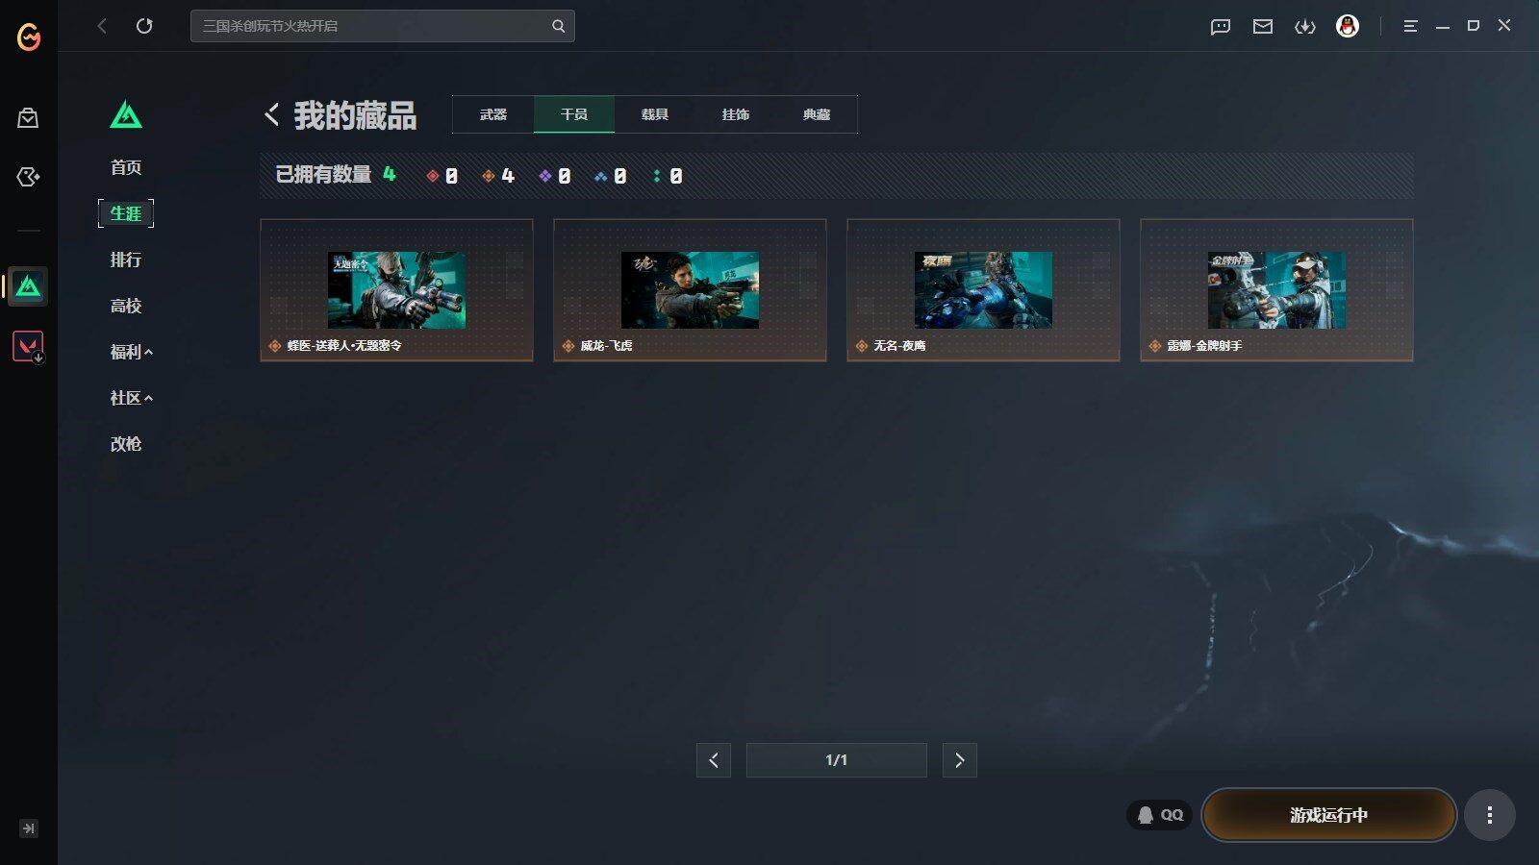Viewport: 1539px width, 865px height.
Task: Open the download manager icon
Action: [1305, 27]
